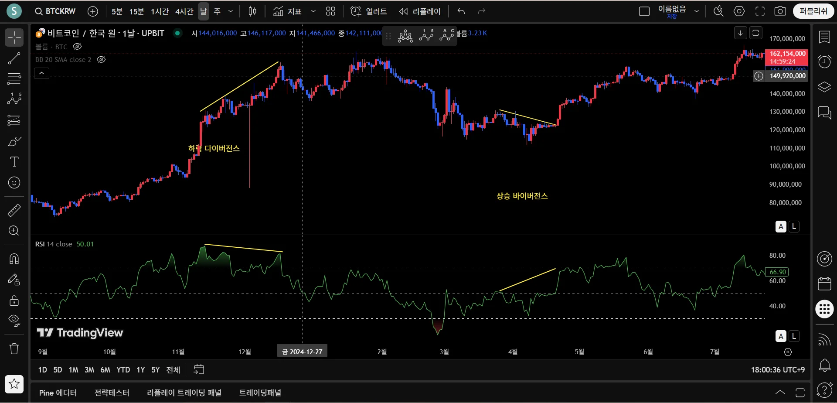Switch to the 15분 interval
Viewport: 837px width, 403px height.
[136, 11]
